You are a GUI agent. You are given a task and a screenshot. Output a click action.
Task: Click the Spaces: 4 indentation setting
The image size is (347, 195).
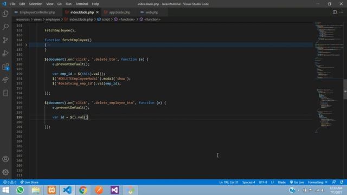[248, 182]
